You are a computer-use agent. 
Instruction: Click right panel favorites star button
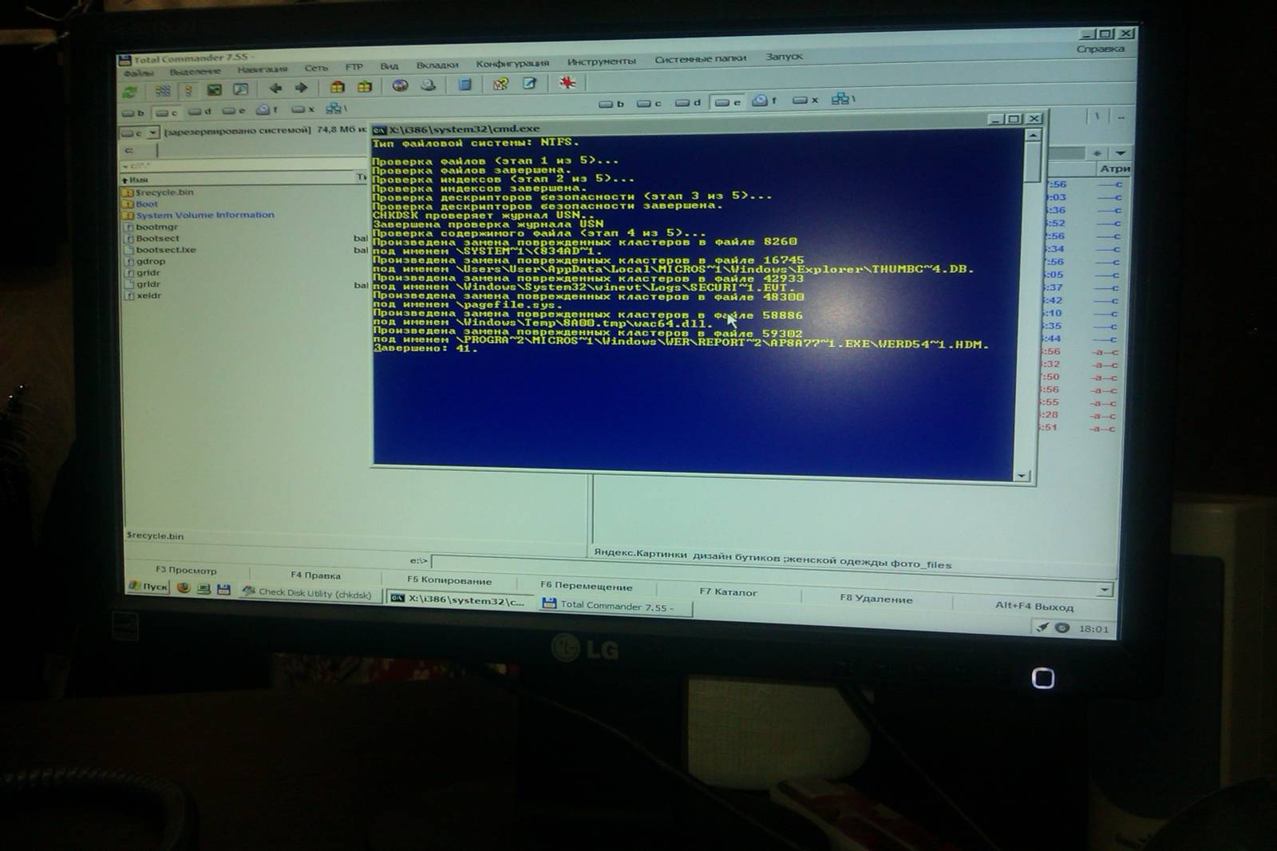point(1097,153)
